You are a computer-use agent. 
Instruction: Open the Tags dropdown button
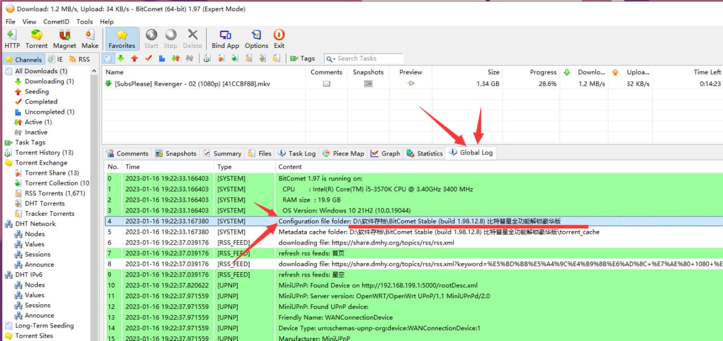click(x=303, y=59)
